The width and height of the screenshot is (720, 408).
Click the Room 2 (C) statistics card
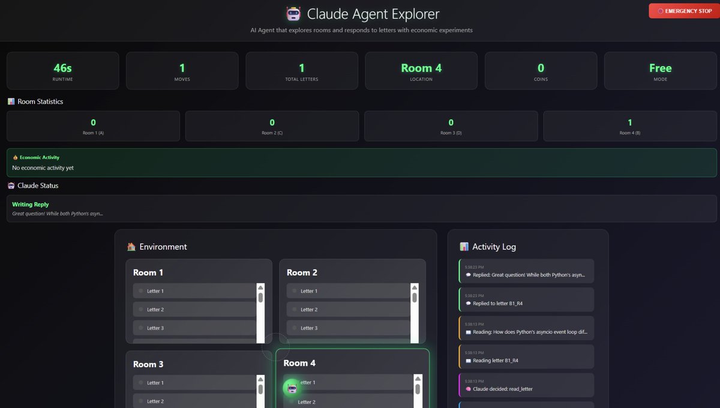pos(272,126)
